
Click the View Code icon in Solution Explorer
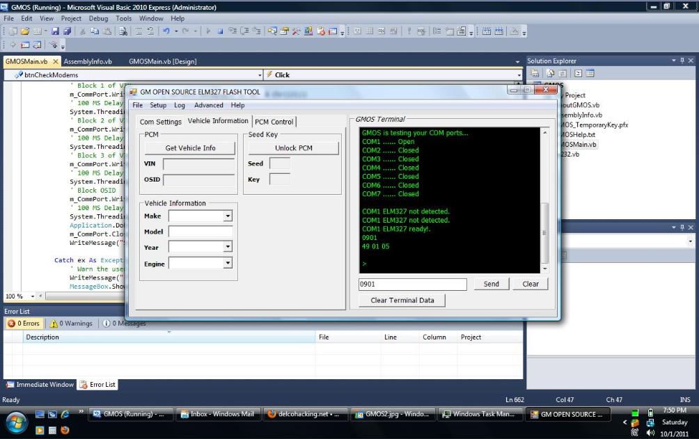pyautogui.click(x=578, y=74)
